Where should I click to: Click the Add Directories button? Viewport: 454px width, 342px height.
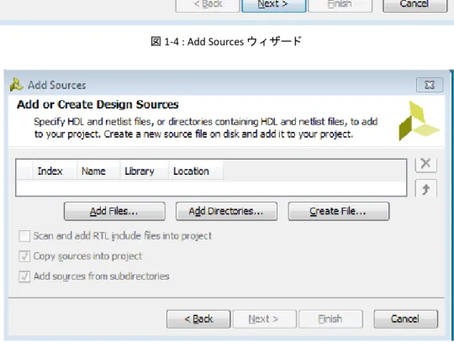pos(226,211)
